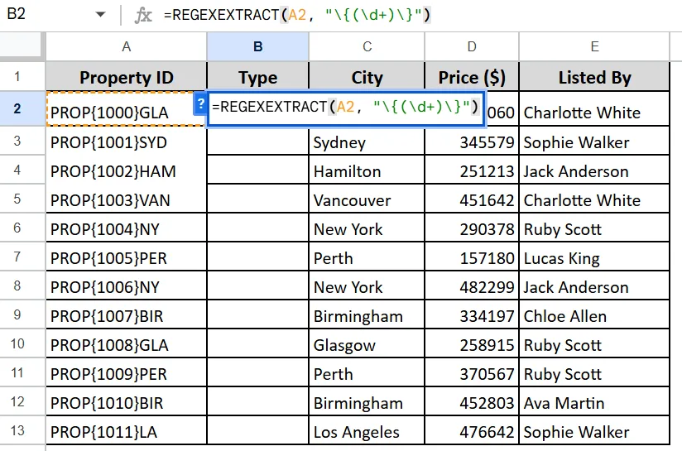Click the Property ID header cell
Viewport: 682px width, 451px height.
pos(126,77)
